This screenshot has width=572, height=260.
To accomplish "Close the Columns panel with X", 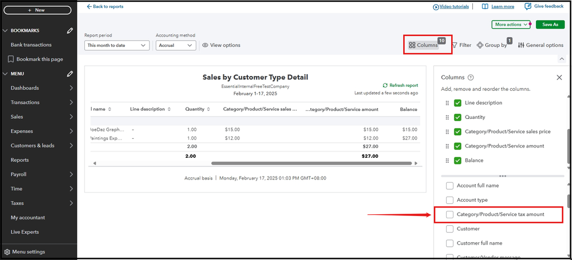I will (559, 77).
